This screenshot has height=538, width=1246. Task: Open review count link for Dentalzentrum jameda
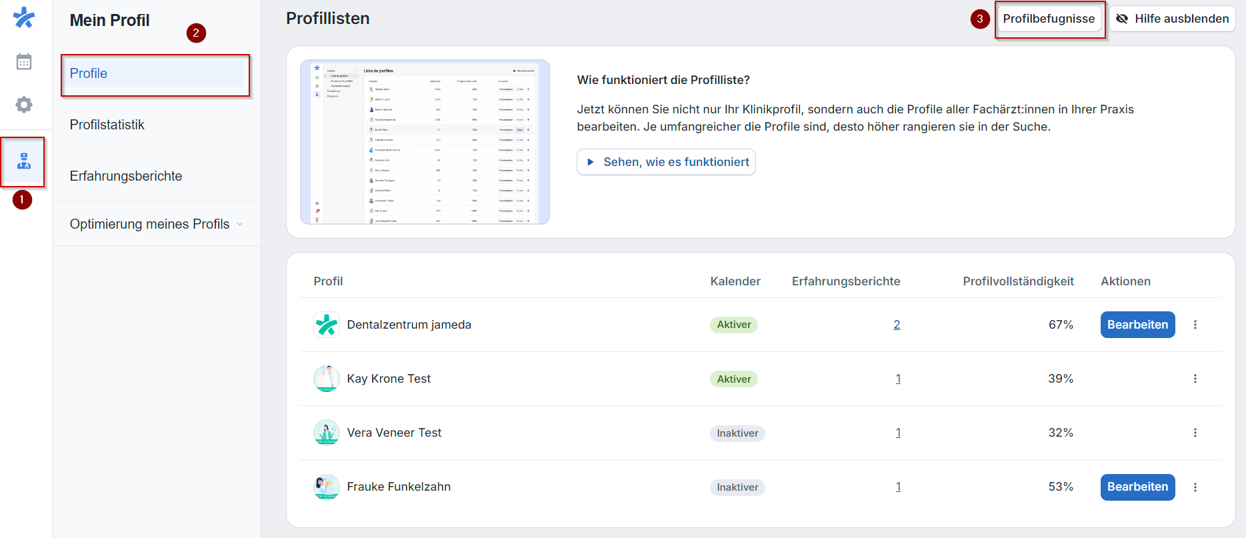tap(897, 325)
